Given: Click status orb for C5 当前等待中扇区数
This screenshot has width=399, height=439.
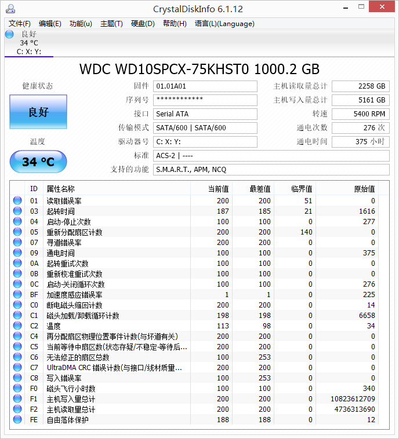Looking at the screenshot, I should [17, 346].
